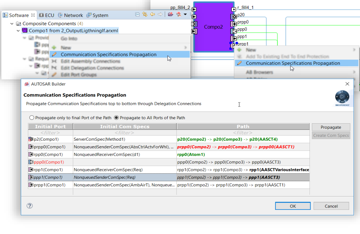Click the red folder icon in the toolbar

[x=170, y=14]
